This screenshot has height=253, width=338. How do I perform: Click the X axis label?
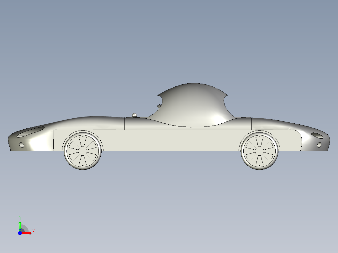point(34,231)
